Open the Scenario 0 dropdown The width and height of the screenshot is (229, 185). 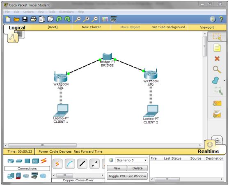coord(131,160)
